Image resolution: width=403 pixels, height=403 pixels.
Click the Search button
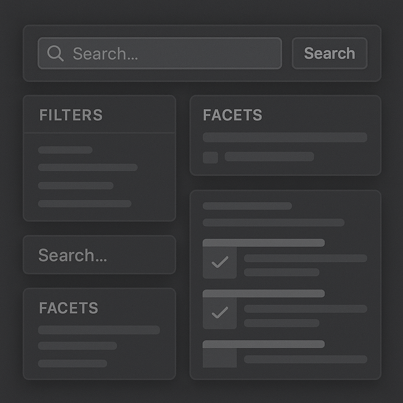pyautogui.click(x=329, y=53)
